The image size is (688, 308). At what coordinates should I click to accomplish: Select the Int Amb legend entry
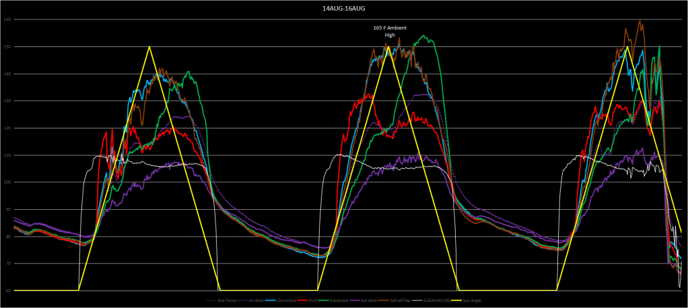(256, 301)
